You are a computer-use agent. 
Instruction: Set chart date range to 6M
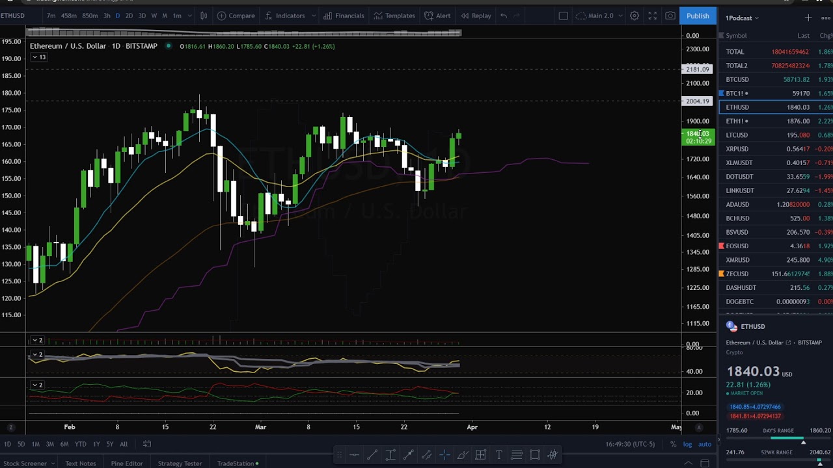[64, 444]
